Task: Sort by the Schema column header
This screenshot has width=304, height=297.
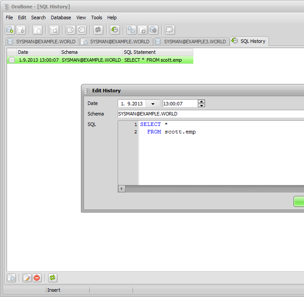Action: [x=91, y=52]
